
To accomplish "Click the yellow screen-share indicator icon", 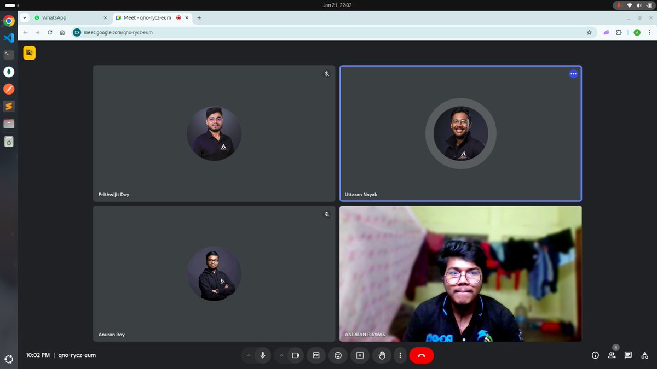I will 30,53.
